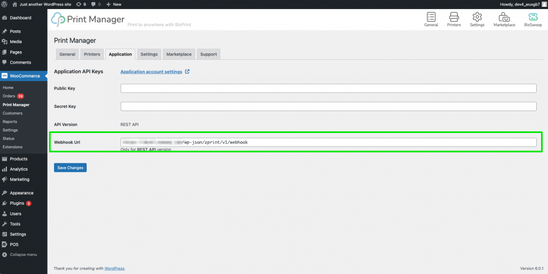548x274 pixels.
Task: Click the Save Changes button
Action: tap(70, 168)
